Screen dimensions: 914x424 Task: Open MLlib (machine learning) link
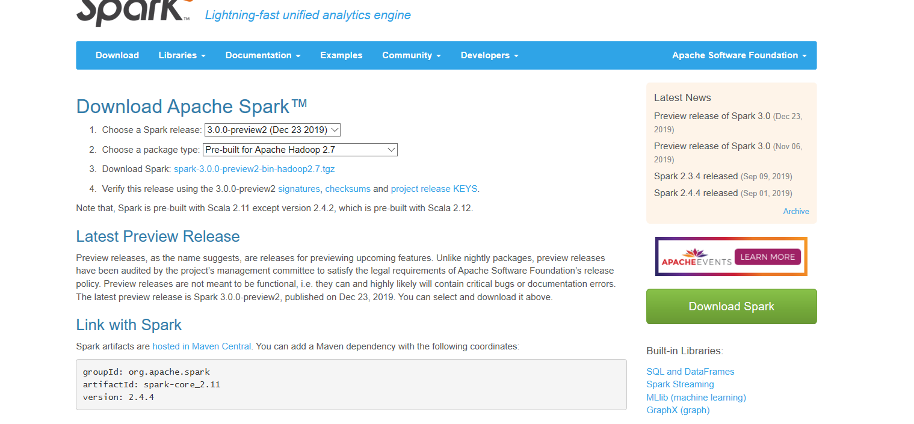pos(696,398)
